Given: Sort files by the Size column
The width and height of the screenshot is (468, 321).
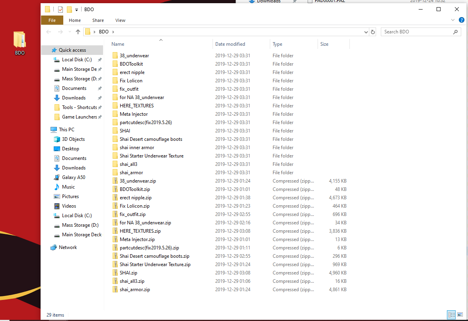Looking at the screenshot, I should [324, 44].
